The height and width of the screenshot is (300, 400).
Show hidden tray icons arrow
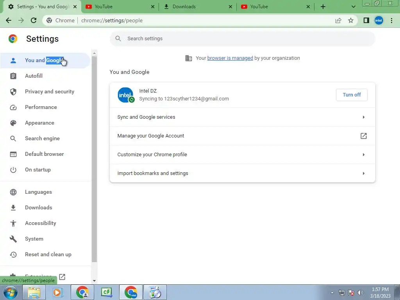pyautogui.click(x=332, y=293)
